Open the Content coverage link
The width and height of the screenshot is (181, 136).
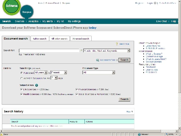point(154,56)
